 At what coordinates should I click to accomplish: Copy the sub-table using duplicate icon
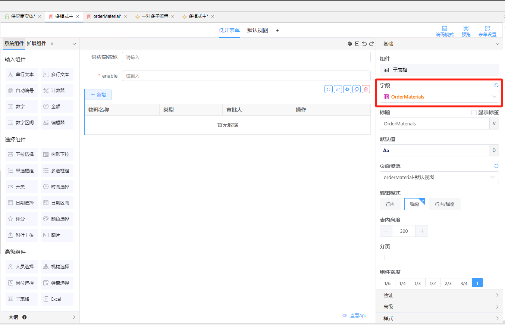[x=357, y=89]
